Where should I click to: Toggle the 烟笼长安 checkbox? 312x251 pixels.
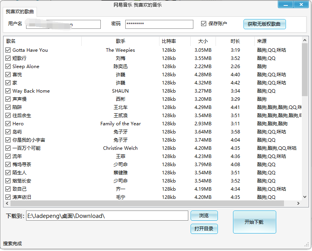click(8, 181)
